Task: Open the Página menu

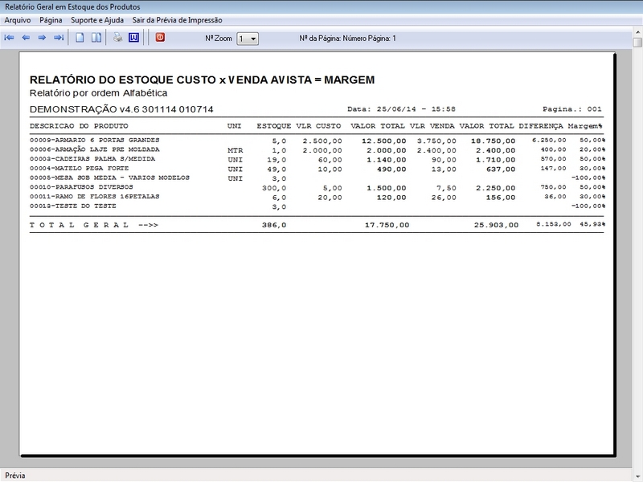Action: pyautogui.click(x=51, y=21)
